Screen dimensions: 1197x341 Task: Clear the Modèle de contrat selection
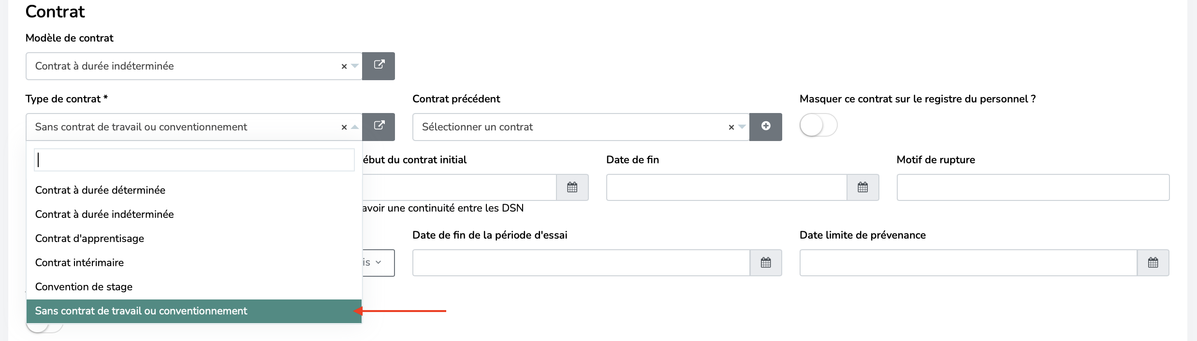pos(344,66)
